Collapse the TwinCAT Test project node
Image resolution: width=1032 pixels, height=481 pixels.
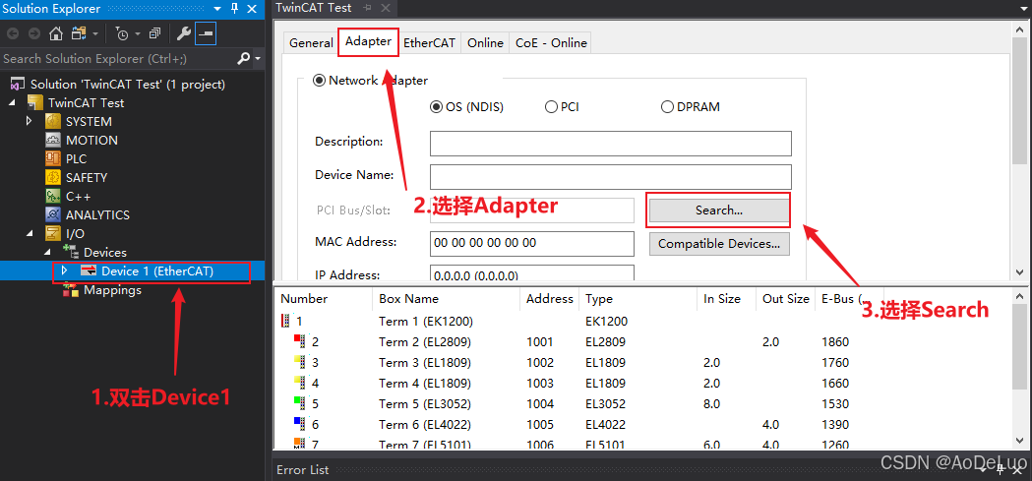tap(12, 103)
